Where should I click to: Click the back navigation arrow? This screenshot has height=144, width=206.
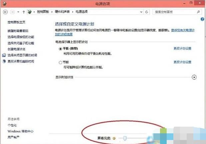(5, 12)
